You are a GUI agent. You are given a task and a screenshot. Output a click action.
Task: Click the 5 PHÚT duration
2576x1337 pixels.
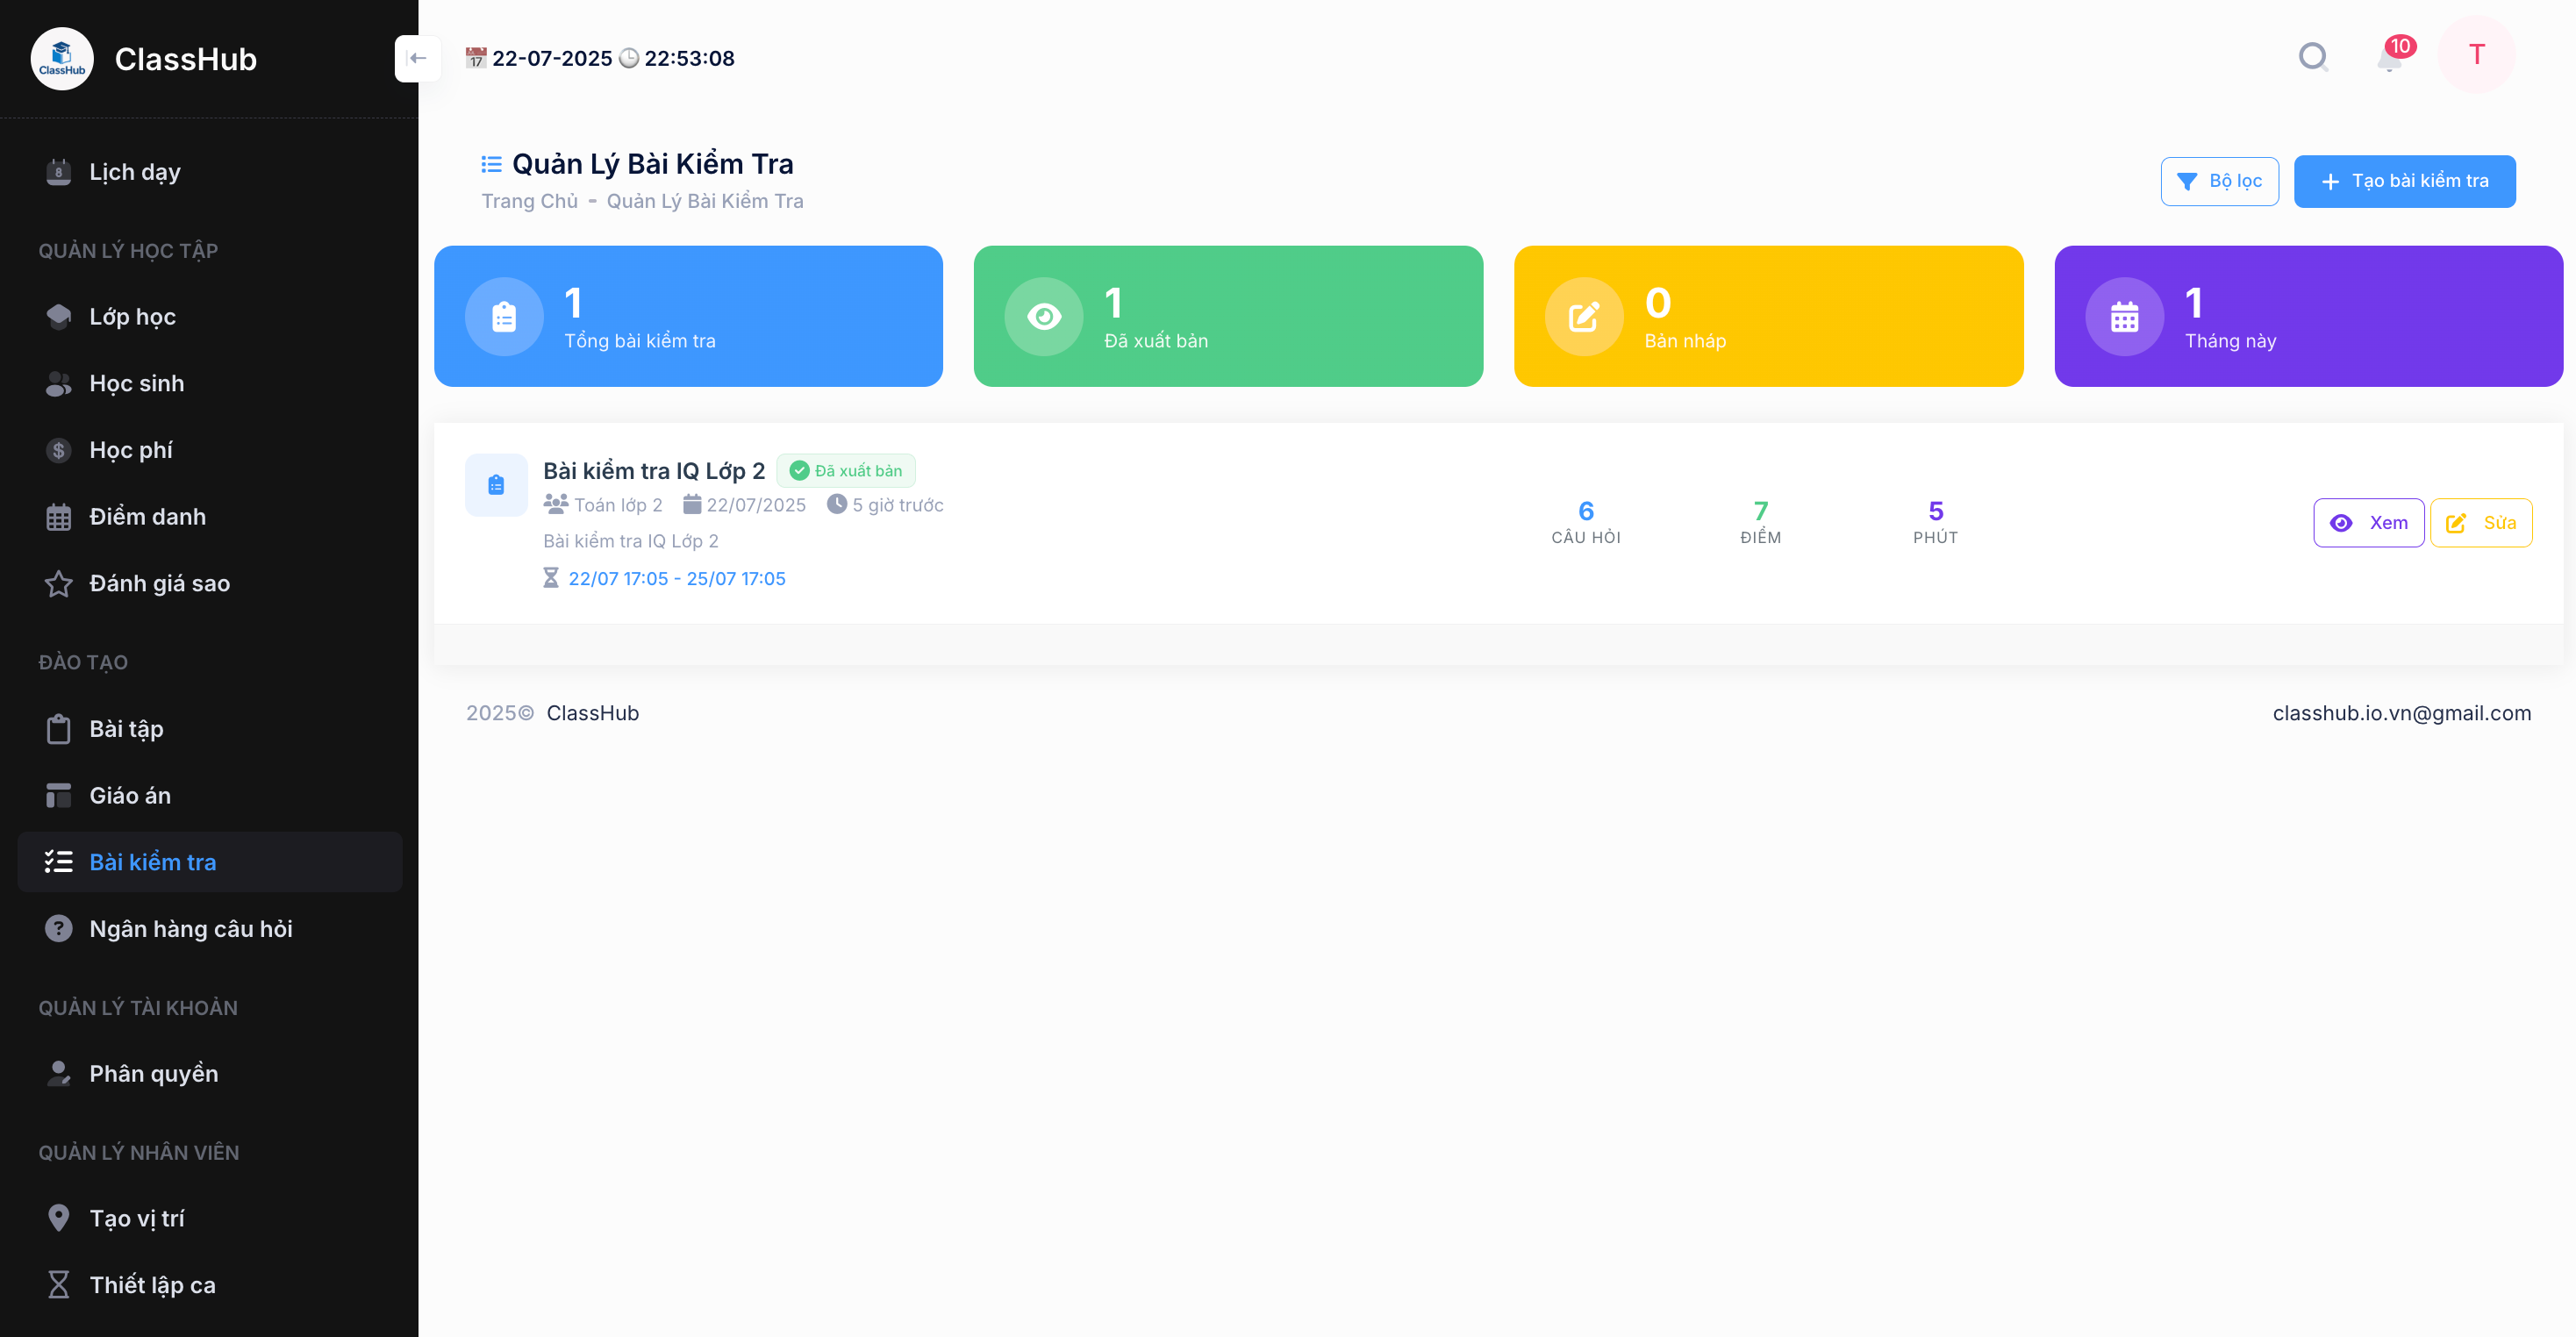point(1936,522)
